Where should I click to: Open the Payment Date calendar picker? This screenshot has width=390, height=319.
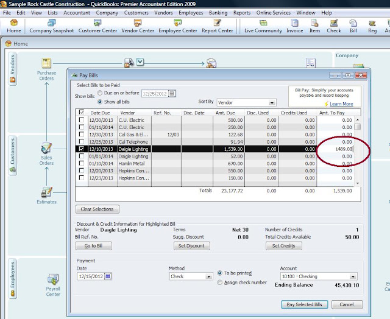108,276
